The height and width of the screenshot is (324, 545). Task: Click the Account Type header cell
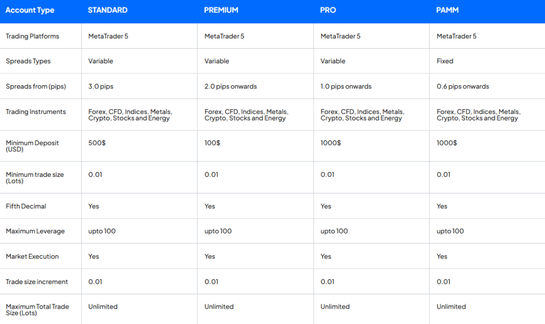point(30,10)
